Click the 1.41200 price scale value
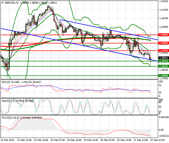 click(x=164, y=10)
